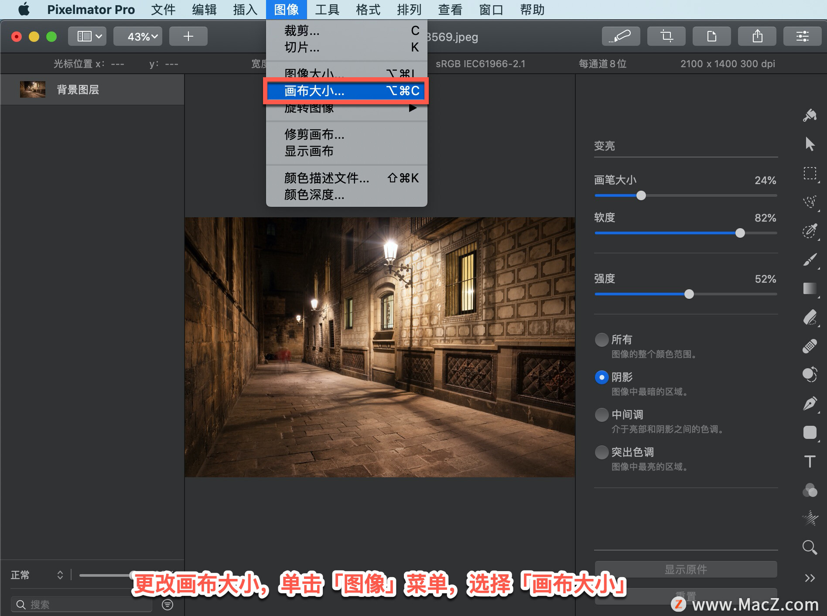Open the Share toolbar button
The height and width of the screenshot is (616, 827).
[757, 36]
